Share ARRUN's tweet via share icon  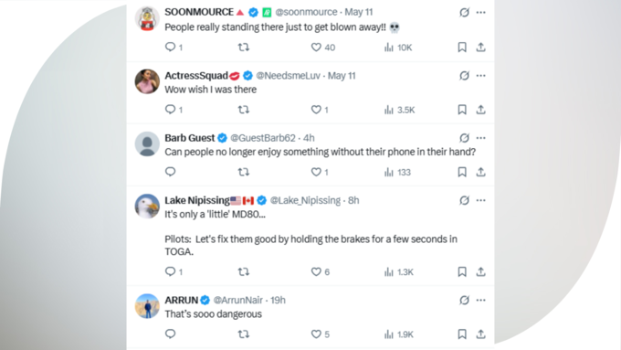(x=480, y=334)
